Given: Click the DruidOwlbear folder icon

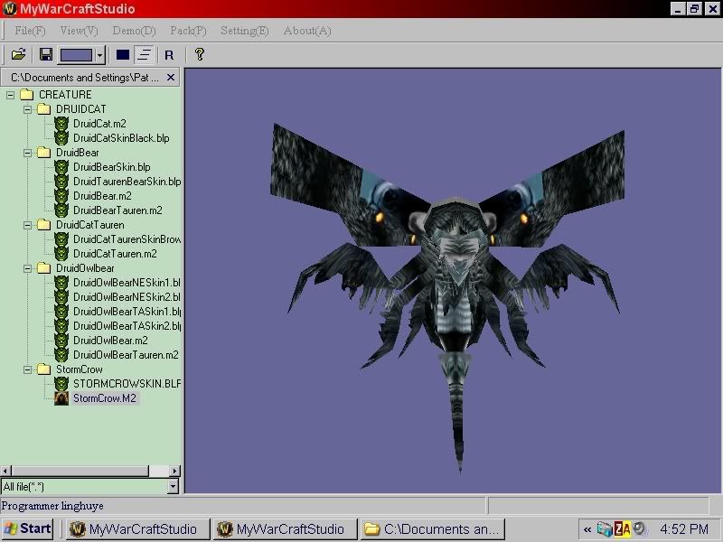Looking at the screenshot, I should [43, 267].
